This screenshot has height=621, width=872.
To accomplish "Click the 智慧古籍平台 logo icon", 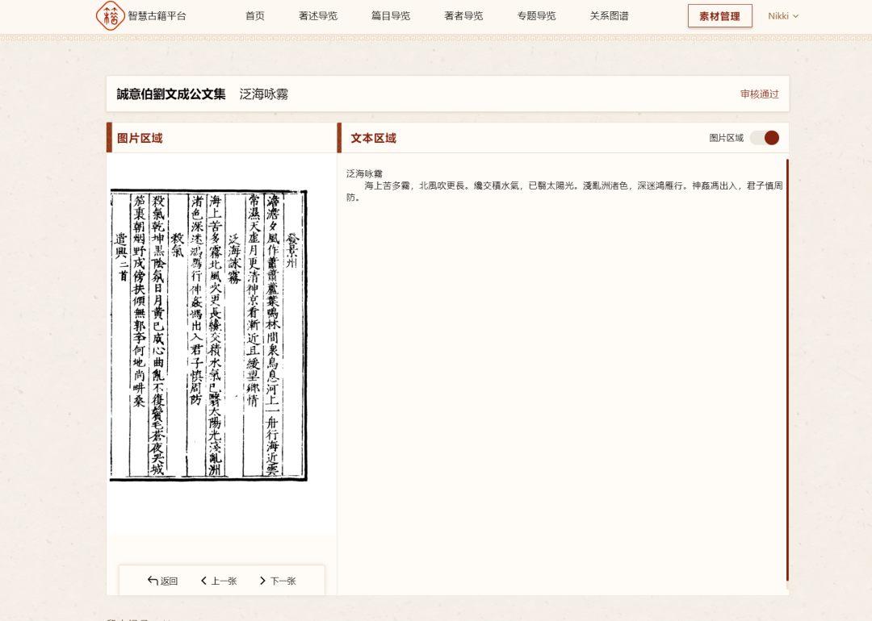I will tap(110, 15).
